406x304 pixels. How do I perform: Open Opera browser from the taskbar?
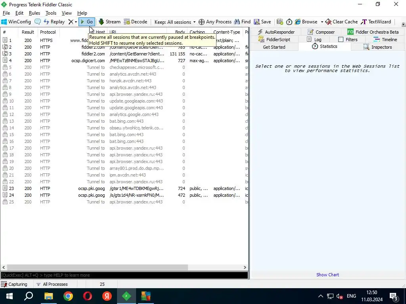88,296
